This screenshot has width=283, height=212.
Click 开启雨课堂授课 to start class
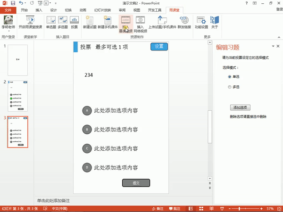pos(30,22)
